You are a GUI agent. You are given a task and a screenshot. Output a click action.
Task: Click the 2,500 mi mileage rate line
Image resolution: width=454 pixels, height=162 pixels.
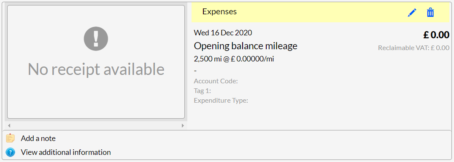(x=234, y=59)
